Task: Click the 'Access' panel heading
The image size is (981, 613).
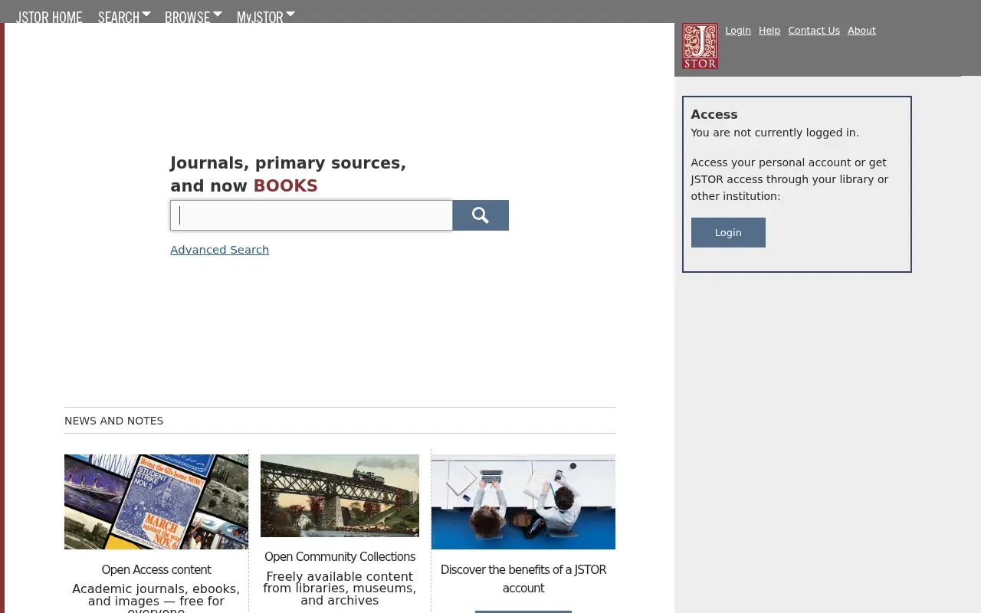Action: 714,114
